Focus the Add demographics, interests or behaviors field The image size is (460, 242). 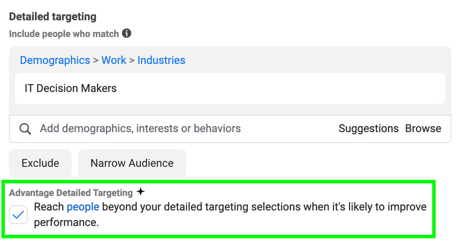140,129
